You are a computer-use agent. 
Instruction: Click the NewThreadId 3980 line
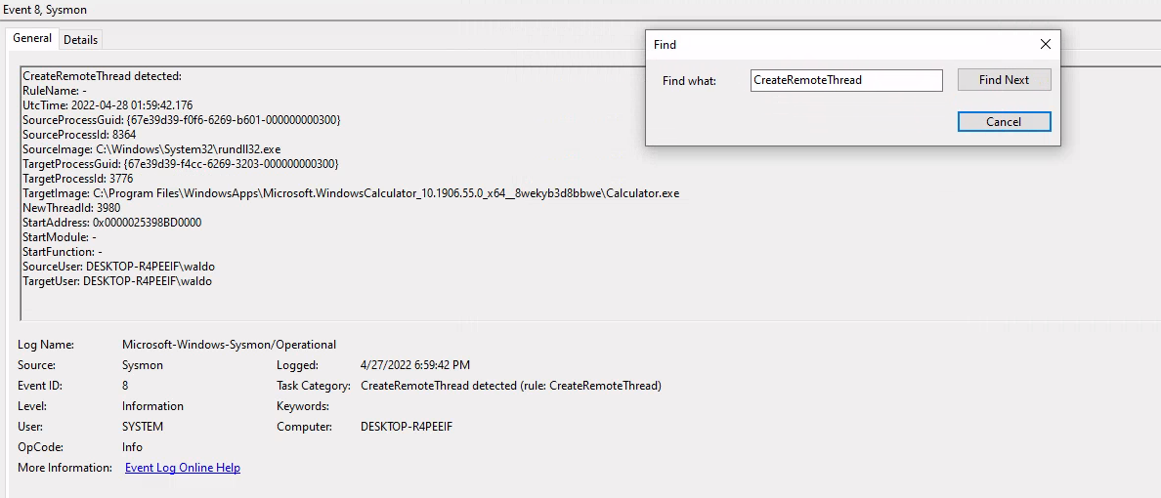(71, 208)
